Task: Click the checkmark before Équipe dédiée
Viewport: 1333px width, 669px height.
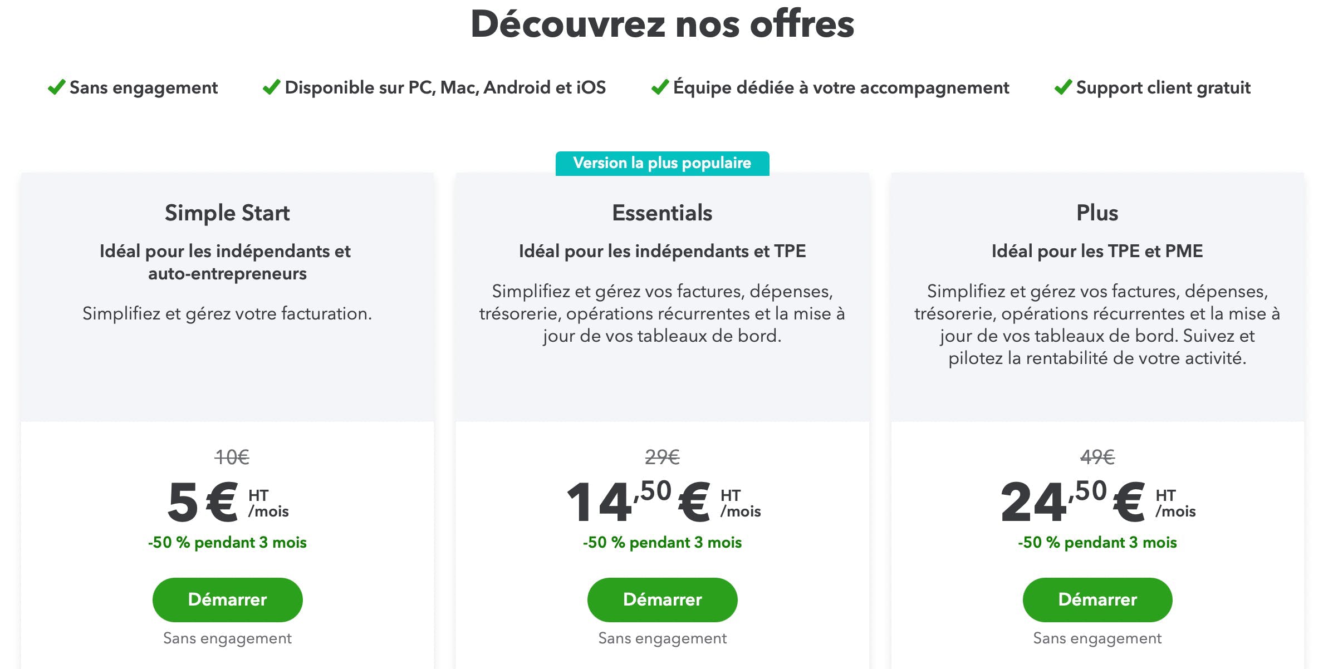Action: click(660, 87)
